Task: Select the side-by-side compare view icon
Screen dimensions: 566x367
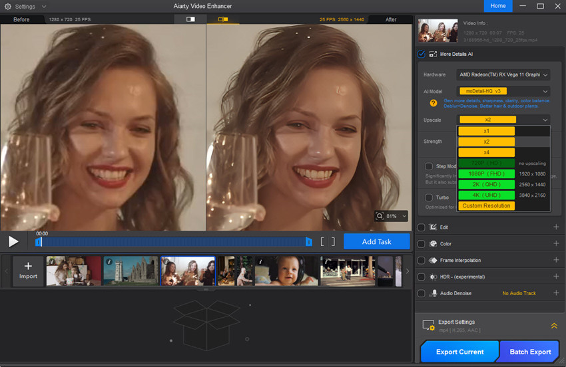Action: [223, 19]
